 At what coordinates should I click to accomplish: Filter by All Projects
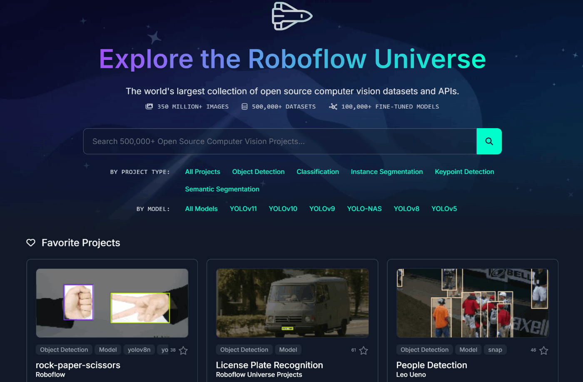[202, 172]
